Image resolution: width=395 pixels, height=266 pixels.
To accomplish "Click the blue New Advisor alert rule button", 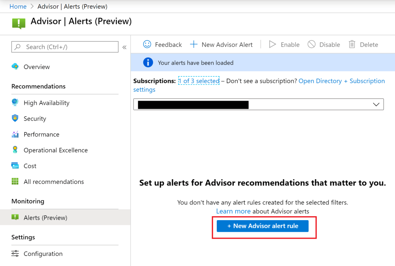I will click(263, 226).
